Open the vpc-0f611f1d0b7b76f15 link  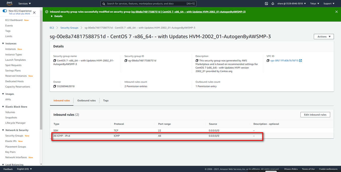click(284, 60)
